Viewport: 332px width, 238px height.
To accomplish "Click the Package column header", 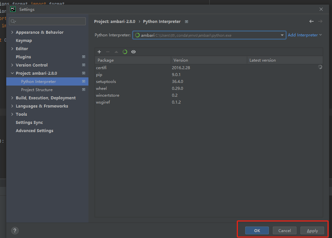I will 133,60.
